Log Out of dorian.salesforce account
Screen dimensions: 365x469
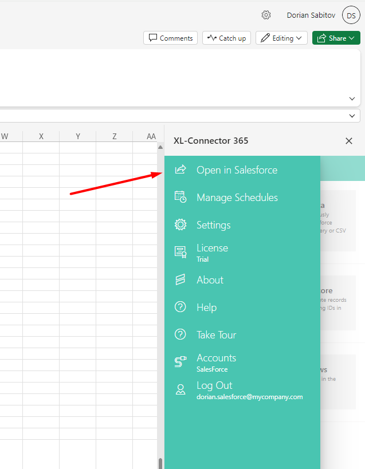[x=242, y=390]
